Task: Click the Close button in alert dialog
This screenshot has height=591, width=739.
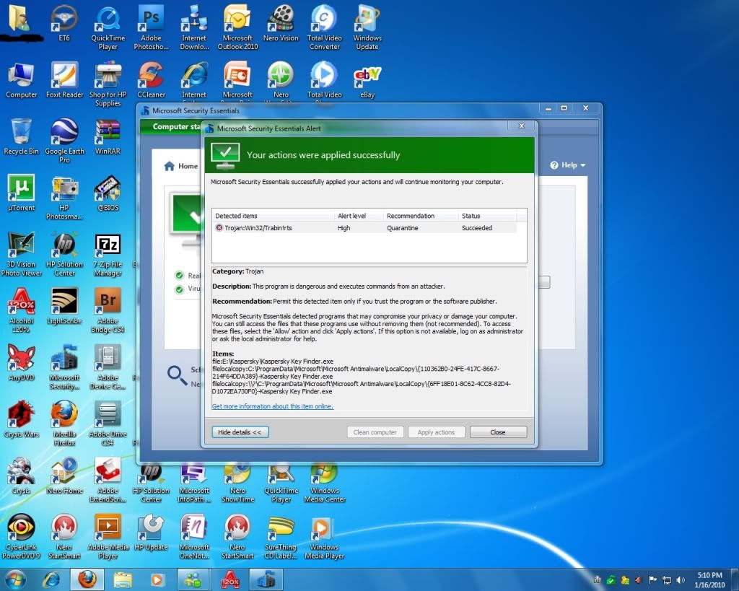Action: [x=498, y=432]
